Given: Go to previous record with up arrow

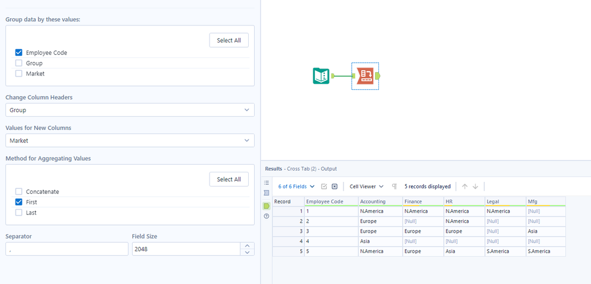Looking at the screenshot, I should pyautogui.click(x=465, y=187).
